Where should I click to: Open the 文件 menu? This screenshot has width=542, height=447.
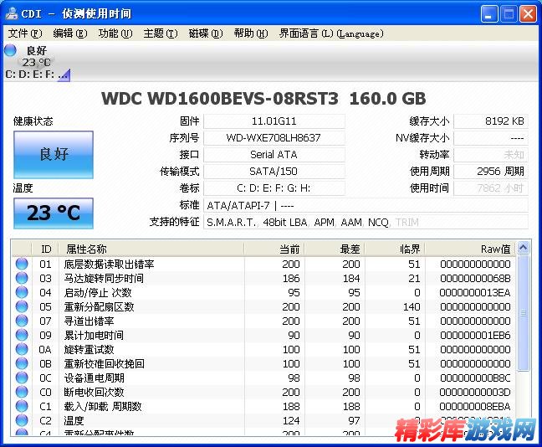24,33
